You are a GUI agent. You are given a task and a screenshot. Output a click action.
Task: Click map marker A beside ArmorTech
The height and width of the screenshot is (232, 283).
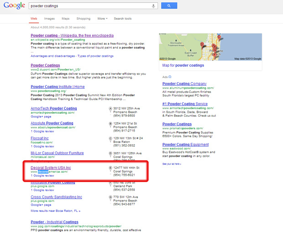point(110,109)
